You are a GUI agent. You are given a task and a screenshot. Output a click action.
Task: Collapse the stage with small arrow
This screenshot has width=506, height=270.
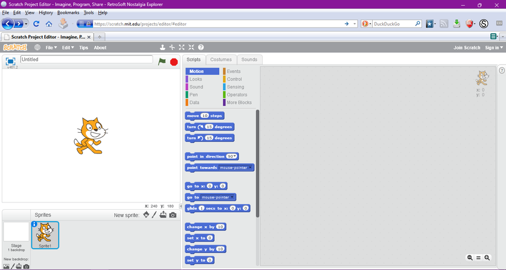[x=180, y=206]
